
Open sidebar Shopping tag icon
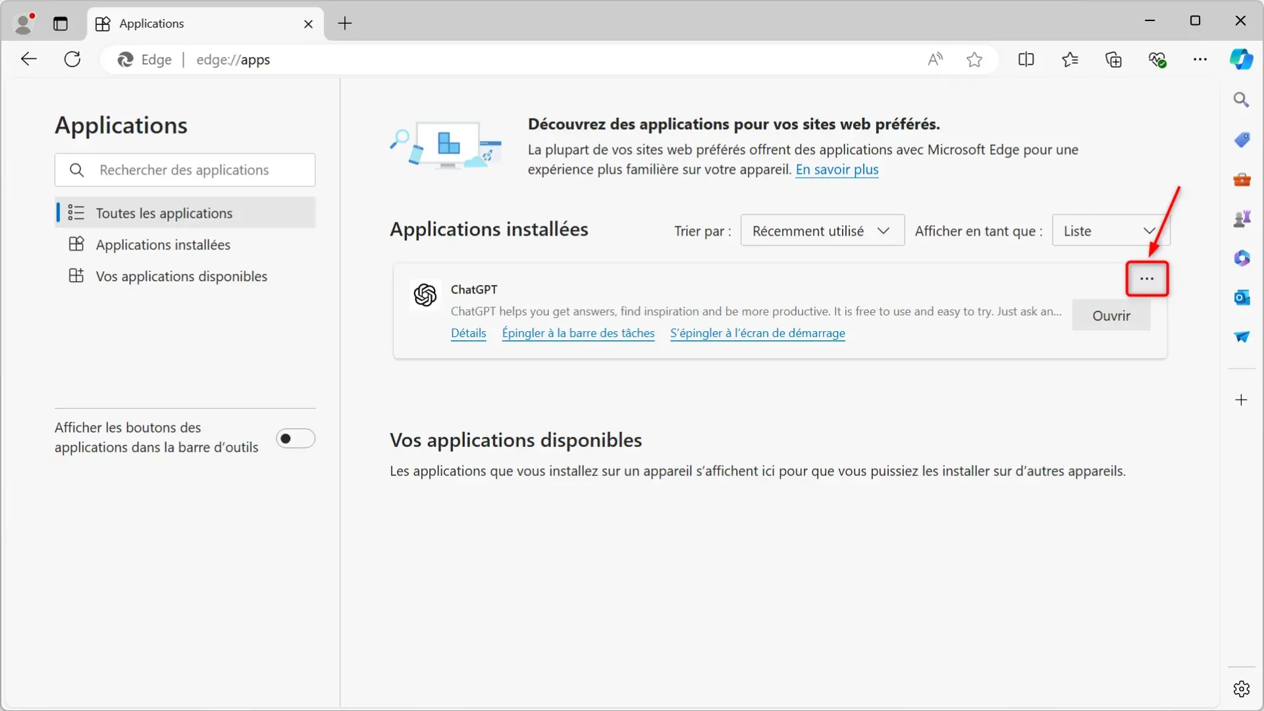[1242, 140]
